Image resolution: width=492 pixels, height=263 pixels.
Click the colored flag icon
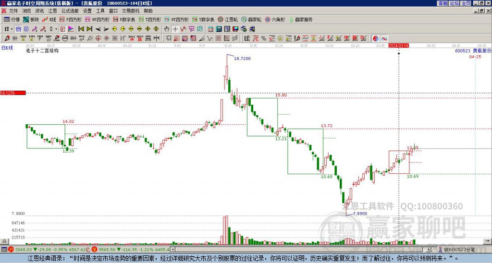71,29
